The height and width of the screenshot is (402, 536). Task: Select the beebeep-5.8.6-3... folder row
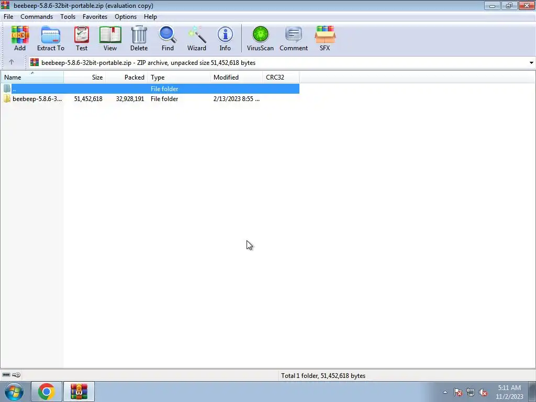tap(150, 99)
